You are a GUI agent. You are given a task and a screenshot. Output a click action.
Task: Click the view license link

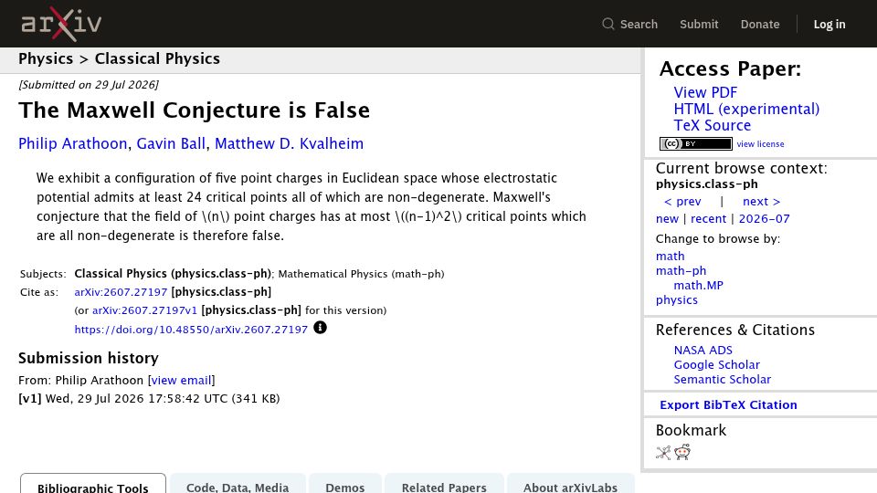tap(760, 143)
